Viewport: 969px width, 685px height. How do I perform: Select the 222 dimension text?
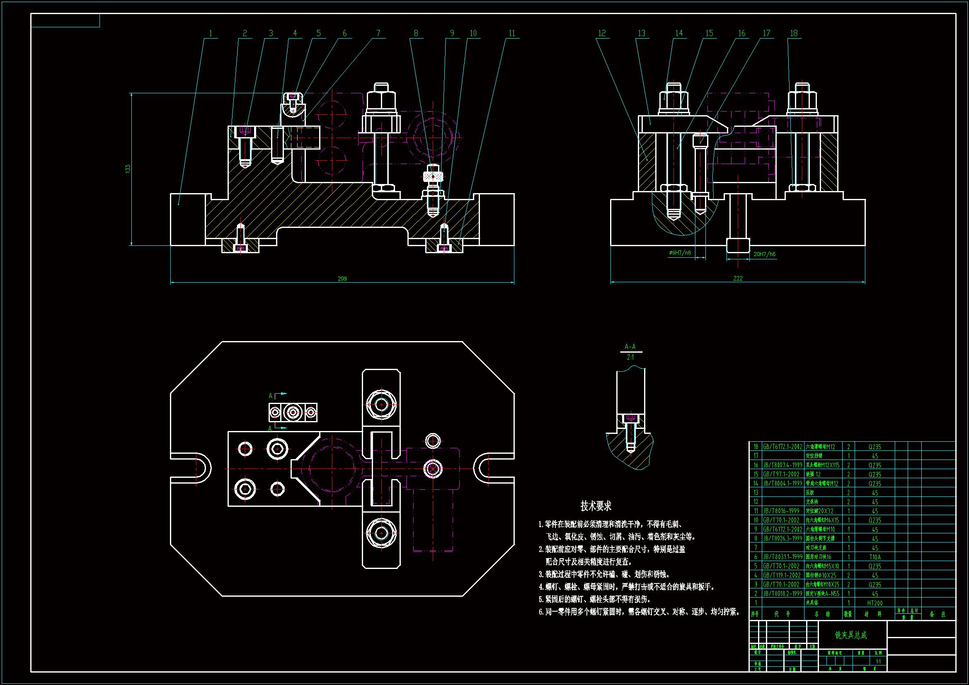(x=738, y=278)
